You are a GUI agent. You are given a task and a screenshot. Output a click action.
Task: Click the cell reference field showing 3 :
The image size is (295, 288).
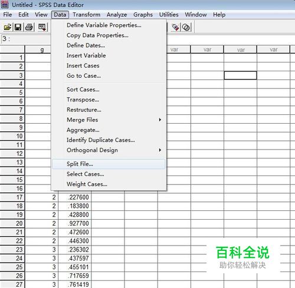26,39
